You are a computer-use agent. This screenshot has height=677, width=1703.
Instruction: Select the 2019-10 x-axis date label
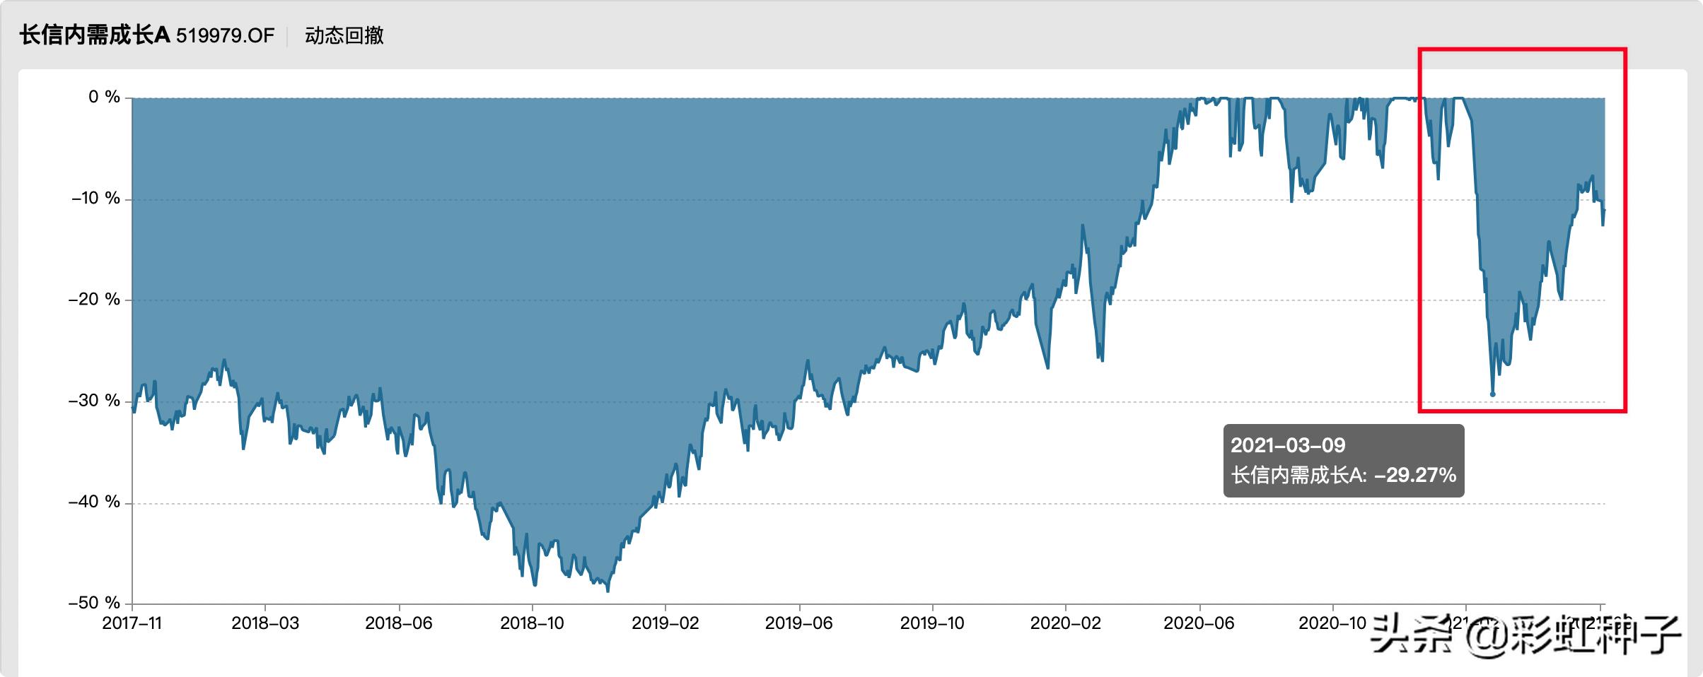coord(932,623)
